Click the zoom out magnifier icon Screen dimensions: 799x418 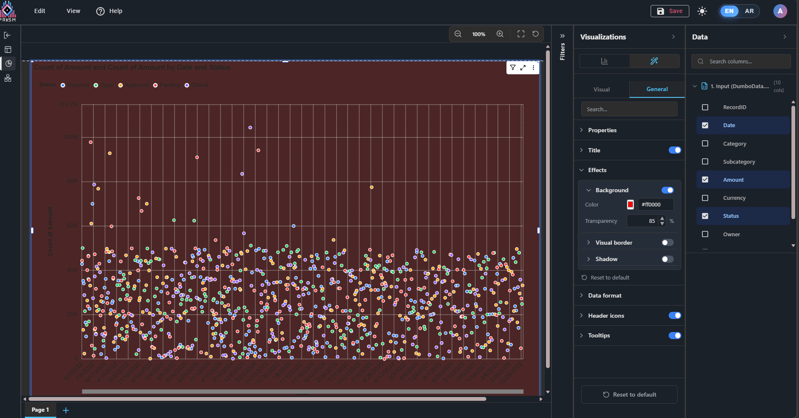[458, 34]
